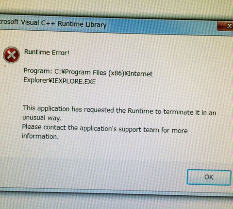Click the word 'Library' in the title

[x=96, y=25]
